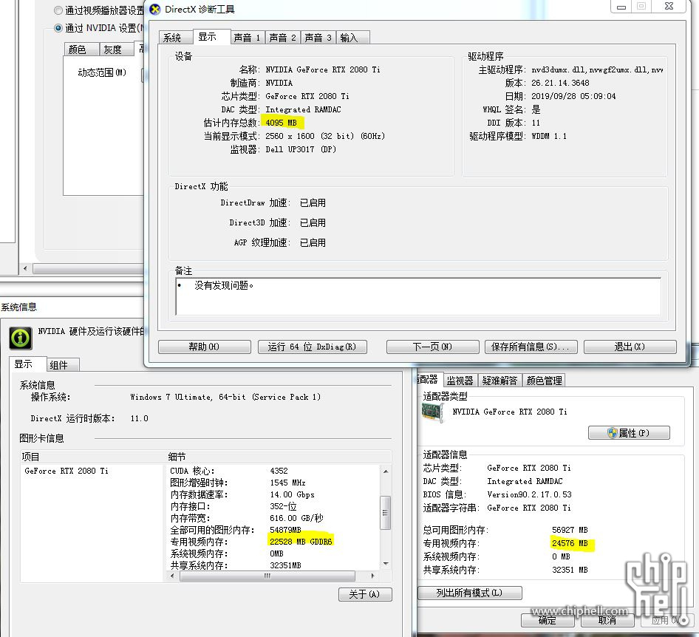Switch to the 疑难解答 tab
Screen dimensions: 699x637
tap(499, 381)
